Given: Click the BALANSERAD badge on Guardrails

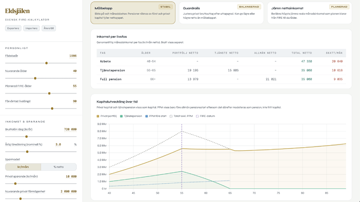Looking at the screenshot, I should 249,7.
